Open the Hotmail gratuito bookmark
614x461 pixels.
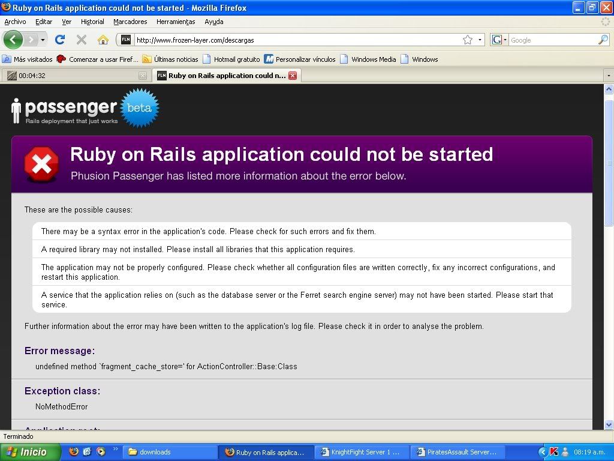[x=231, y=59]
